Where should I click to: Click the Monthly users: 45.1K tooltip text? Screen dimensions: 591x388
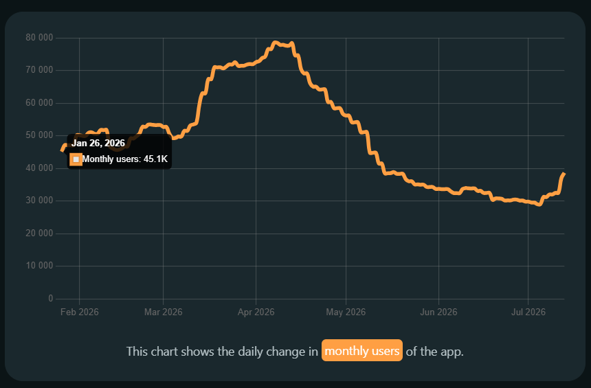click(125, 159)
